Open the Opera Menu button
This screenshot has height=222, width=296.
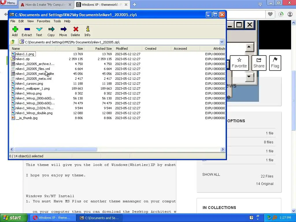pyautogui.click(x=8, y=3)
